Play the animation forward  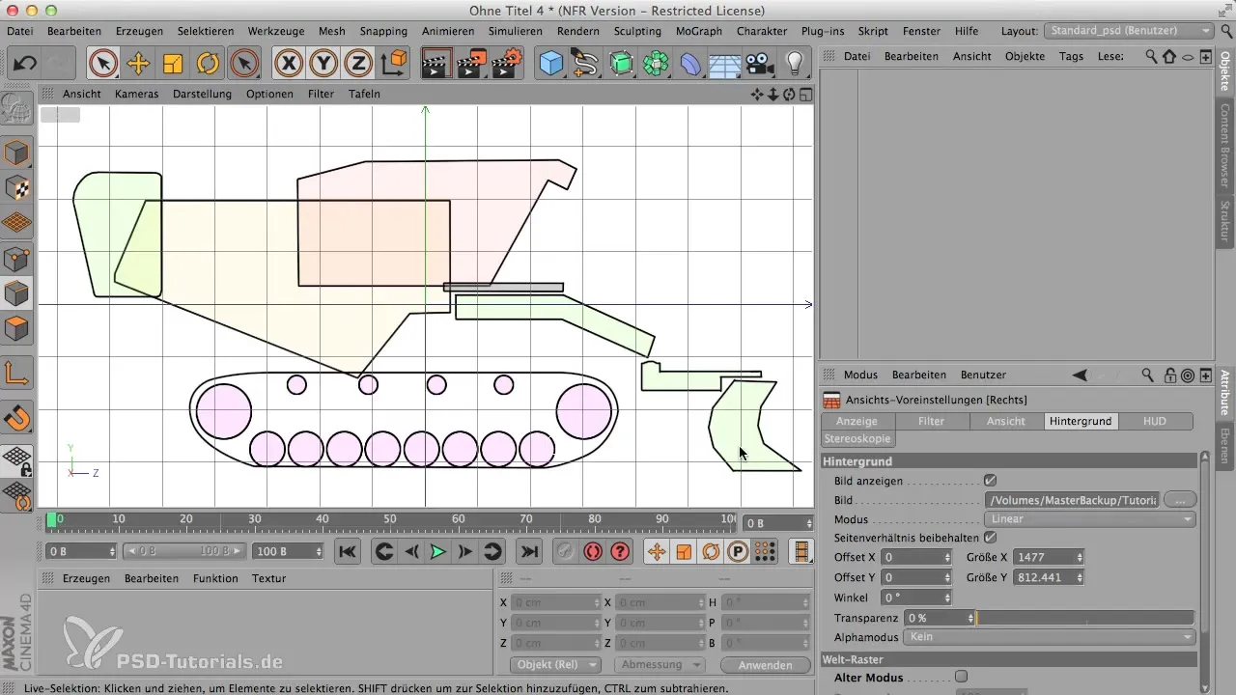click(438, 551)
